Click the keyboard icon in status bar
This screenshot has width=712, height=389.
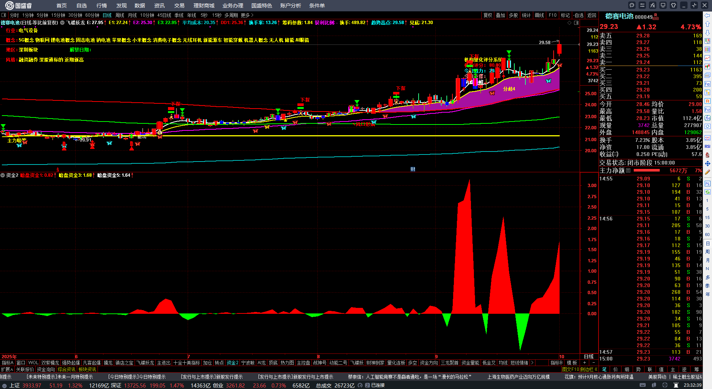[x=643, y=385]
